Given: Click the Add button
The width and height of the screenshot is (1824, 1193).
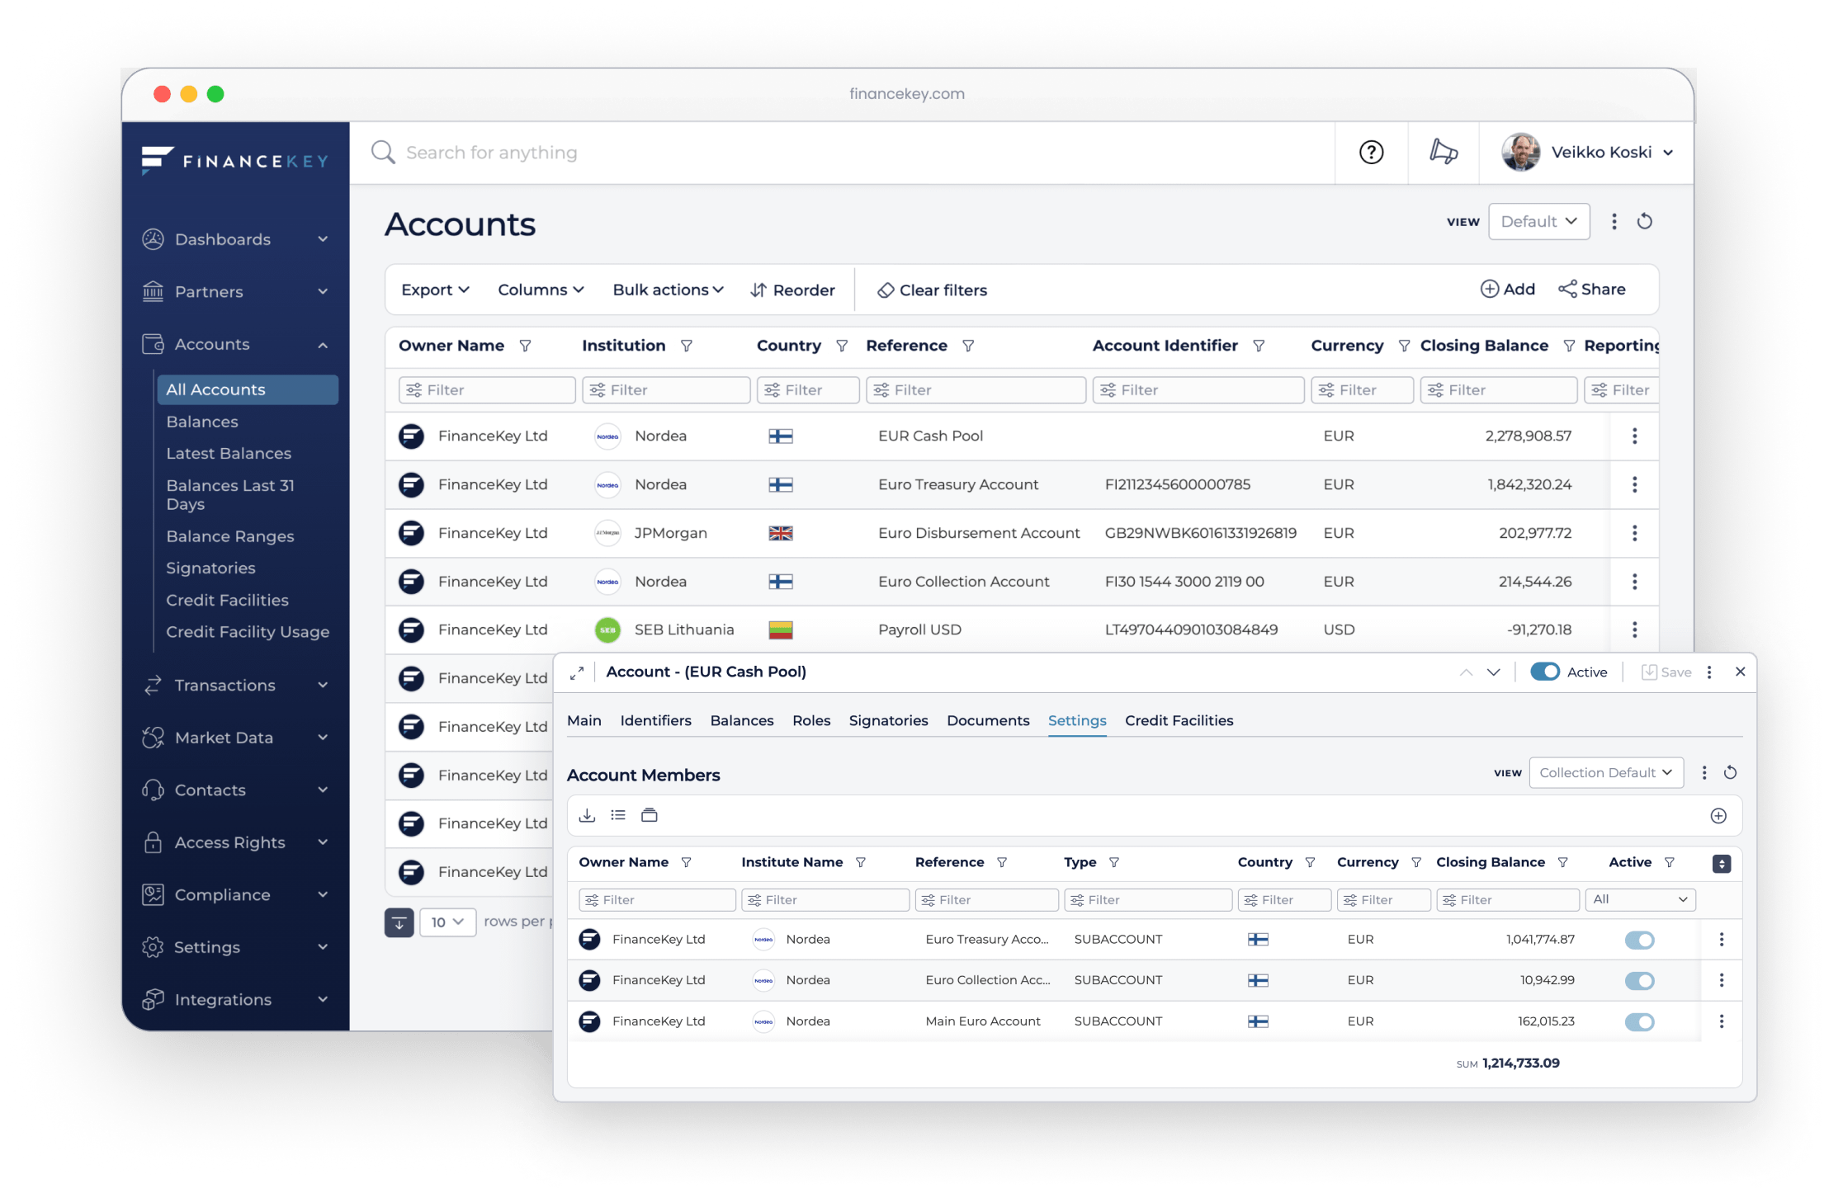Looking at the screenshot, I should (1507, 289).
